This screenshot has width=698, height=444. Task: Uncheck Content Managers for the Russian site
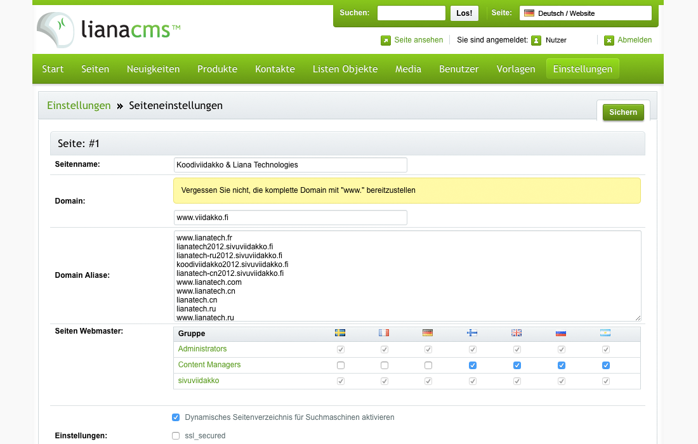(x=562, y=365)
